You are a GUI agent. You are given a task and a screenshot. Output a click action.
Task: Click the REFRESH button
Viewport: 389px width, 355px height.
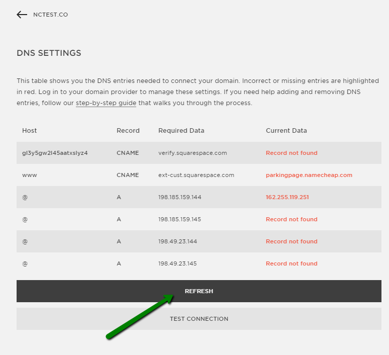(199, 291)
